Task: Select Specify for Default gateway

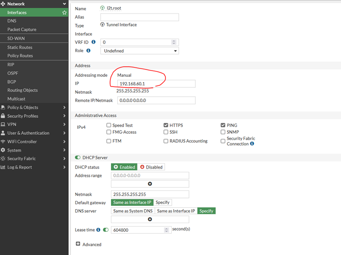Action: (x=163, y=202)
